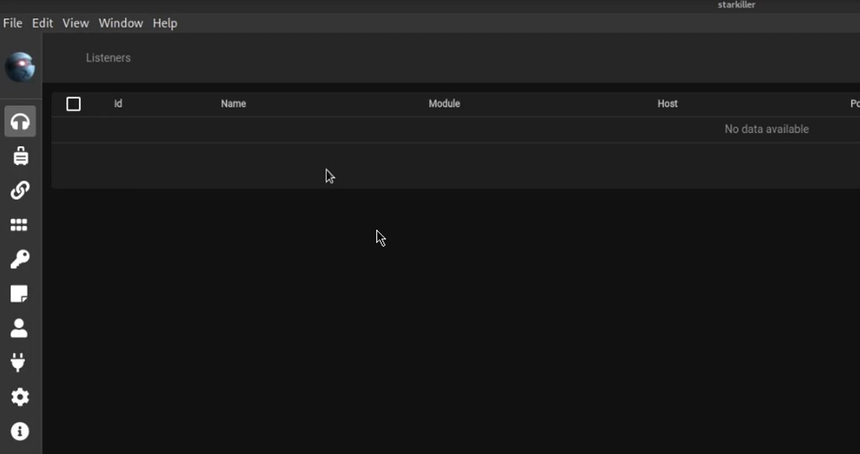The height and width of the screenshot is (454, 860).
Task: Open the About page info icon
Action: pyautogui.click(x=19, y=431)
